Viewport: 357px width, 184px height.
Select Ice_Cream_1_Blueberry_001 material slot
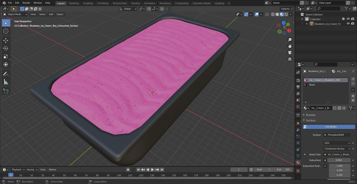326,80
